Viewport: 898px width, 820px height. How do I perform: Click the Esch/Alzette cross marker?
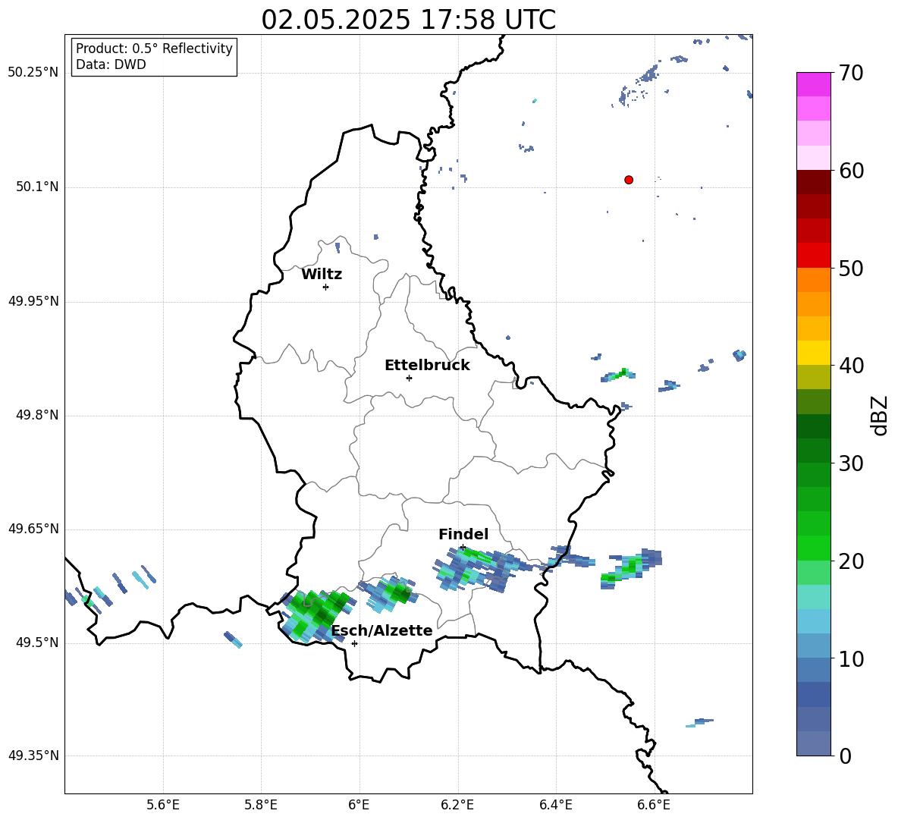pos(354,643)
